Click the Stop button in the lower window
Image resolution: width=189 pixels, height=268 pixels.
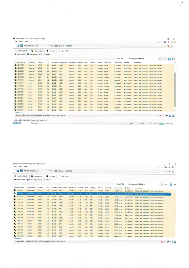pos(164,184)
